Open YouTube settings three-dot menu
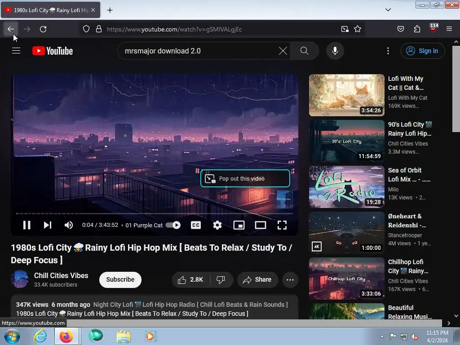Viewport: 460px width, 345px height. point(388,51)
